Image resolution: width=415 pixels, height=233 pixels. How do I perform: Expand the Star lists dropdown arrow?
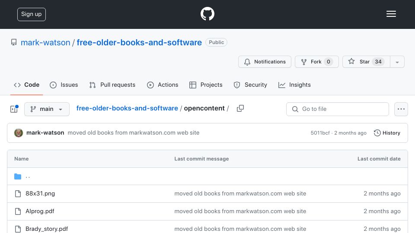pyautogui.click(x=397, y=62)
